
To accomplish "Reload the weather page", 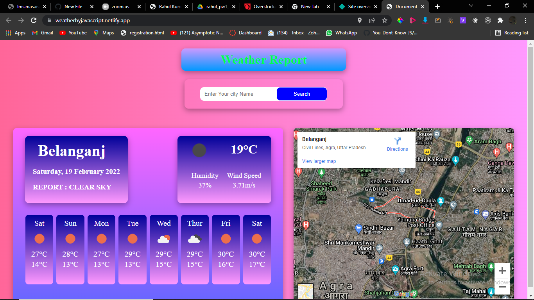I will (x=33, y=20).
